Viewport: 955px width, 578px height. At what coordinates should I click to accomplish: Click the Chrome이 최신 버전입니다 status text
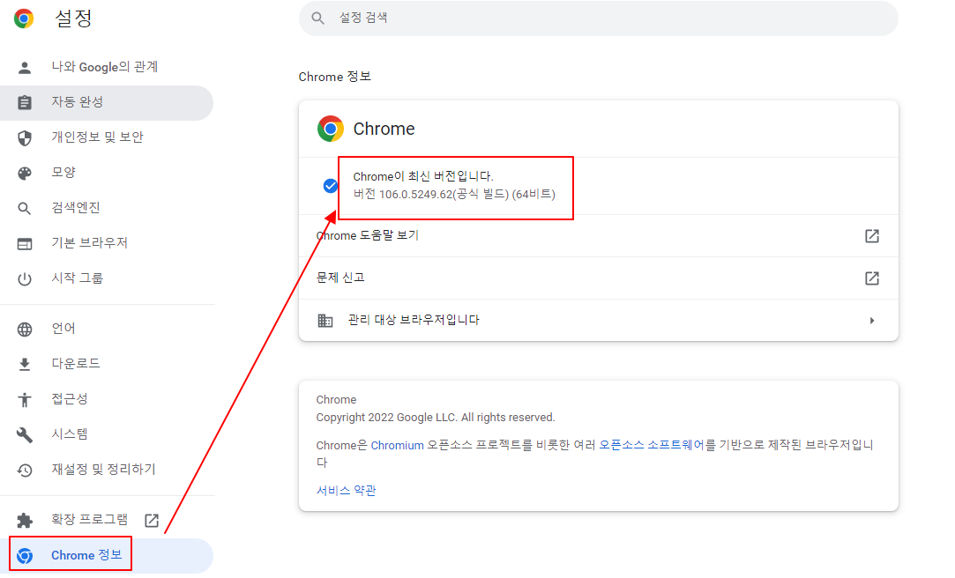point(423,176)
